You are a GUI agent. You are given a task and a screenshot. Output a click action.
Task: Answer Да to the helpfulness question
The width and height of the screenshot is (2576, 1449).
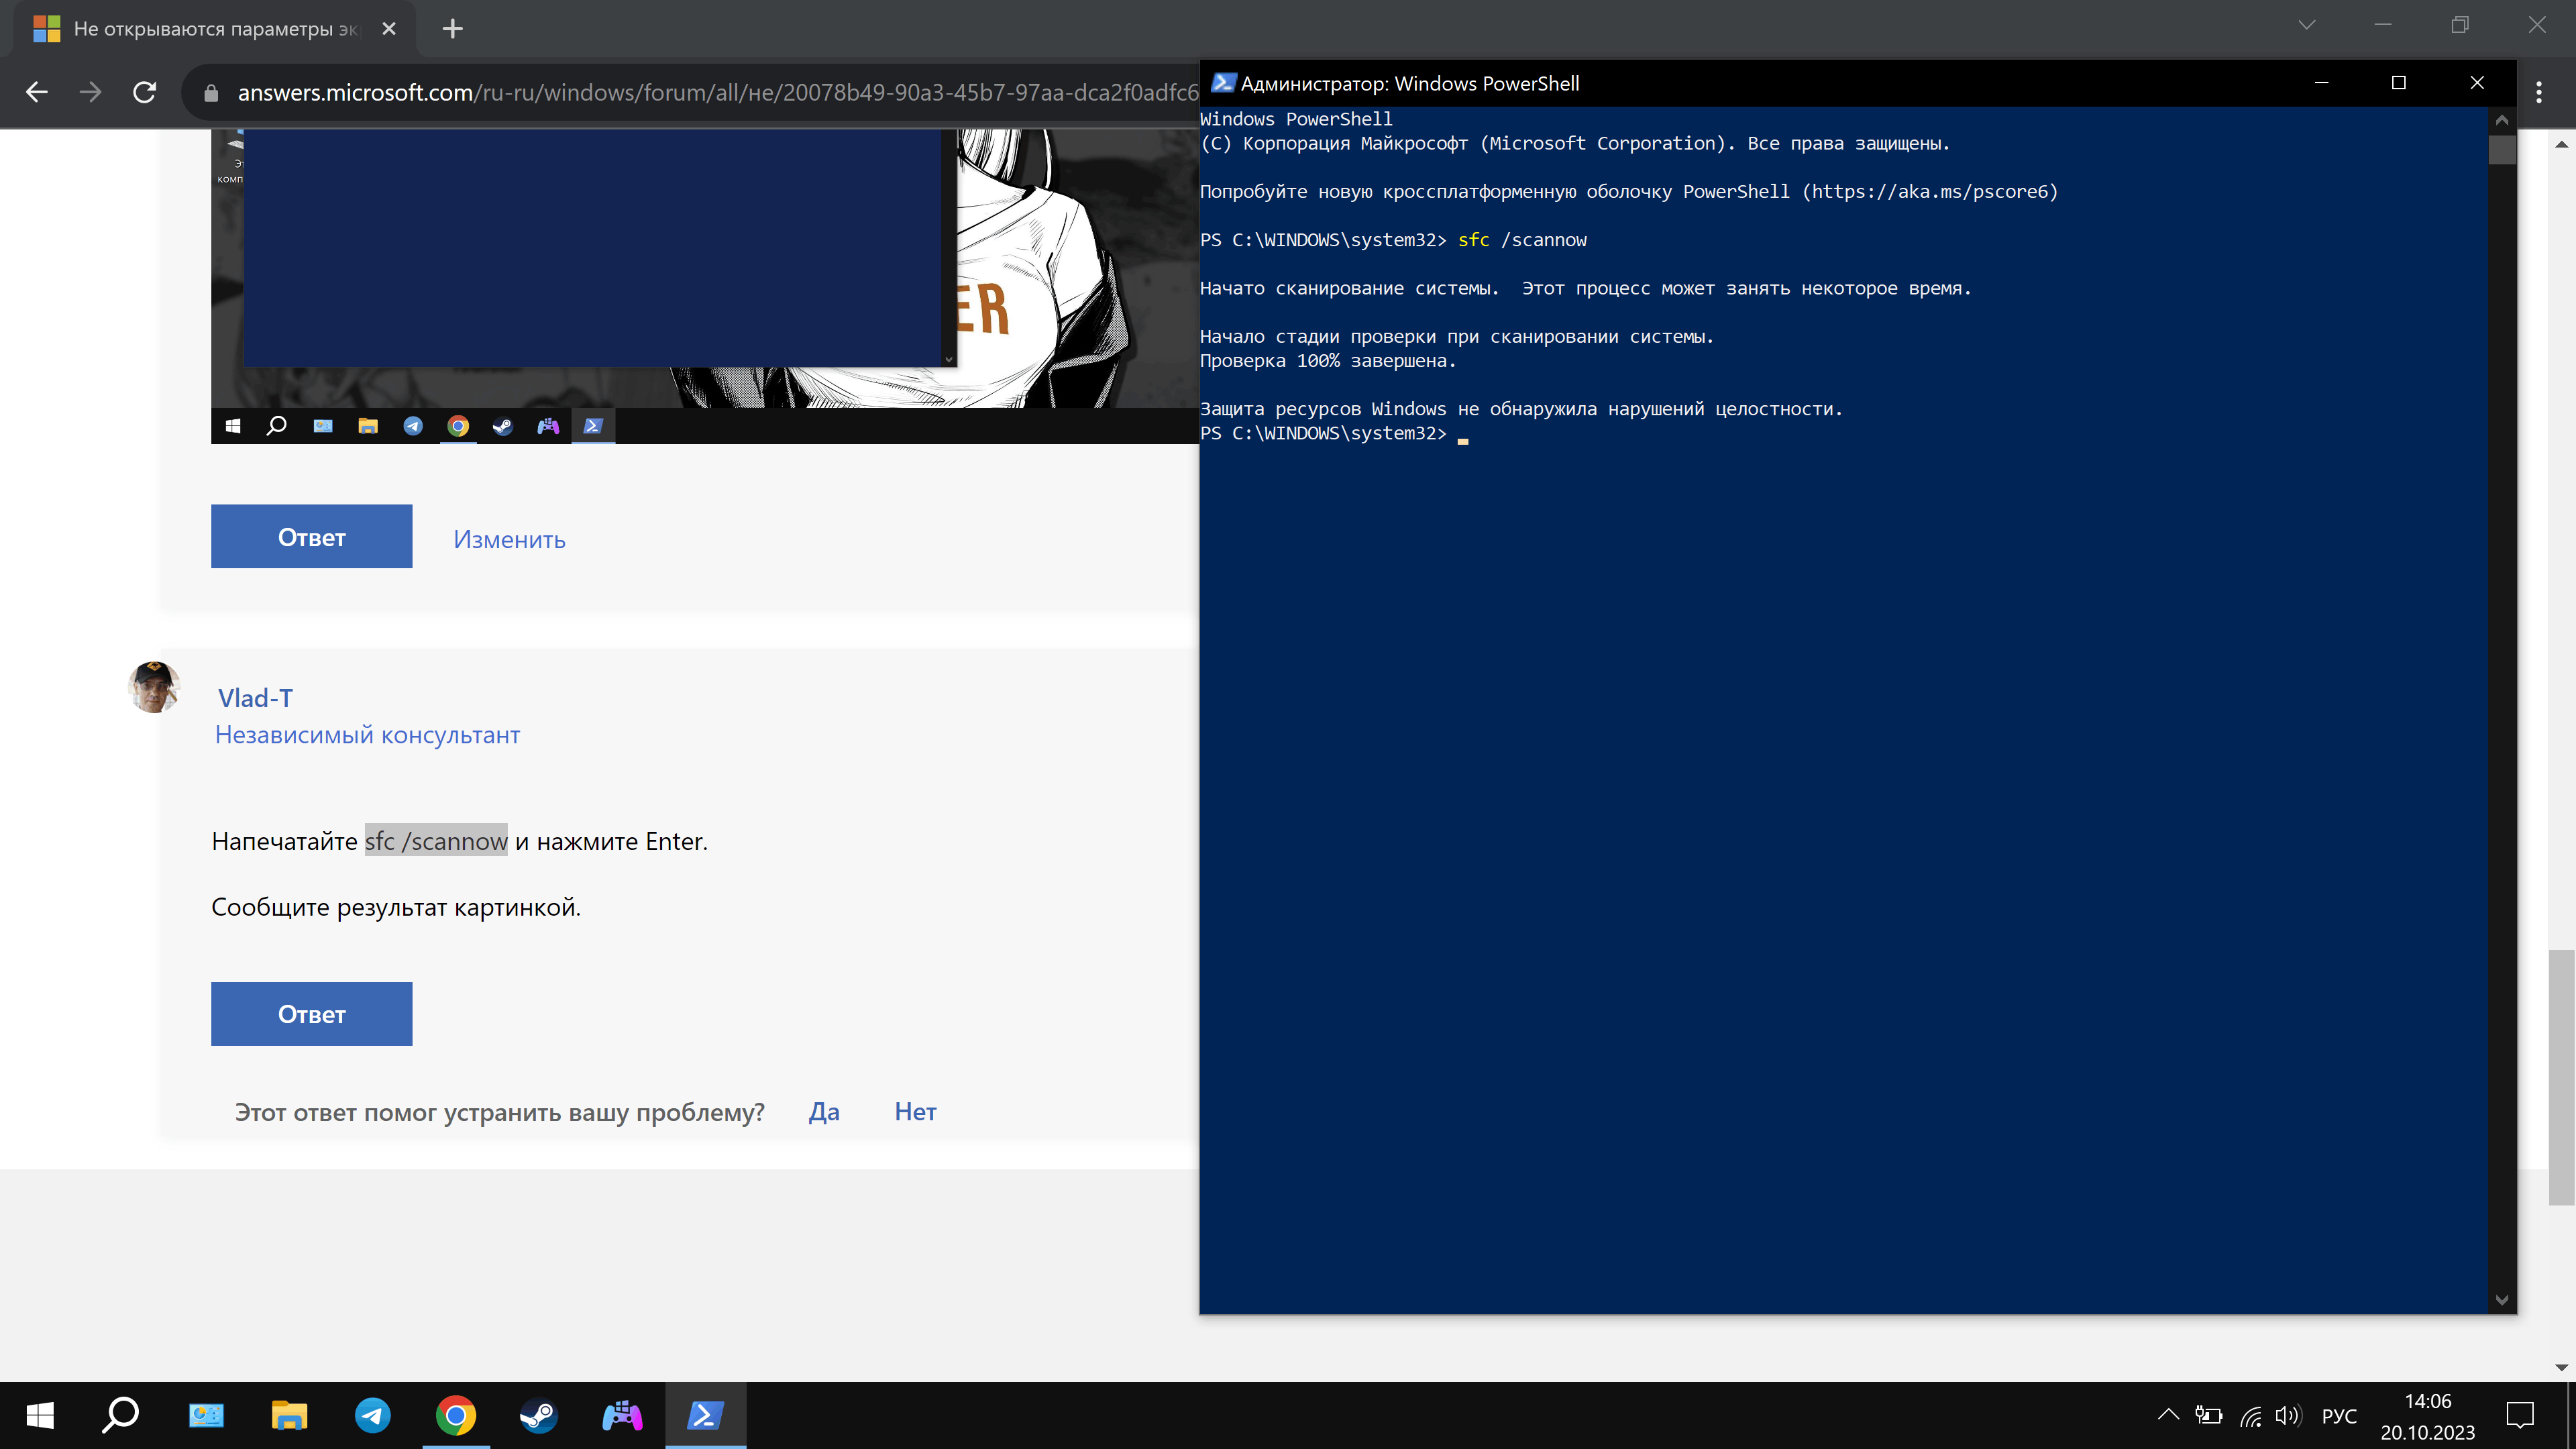point(824,1111)
